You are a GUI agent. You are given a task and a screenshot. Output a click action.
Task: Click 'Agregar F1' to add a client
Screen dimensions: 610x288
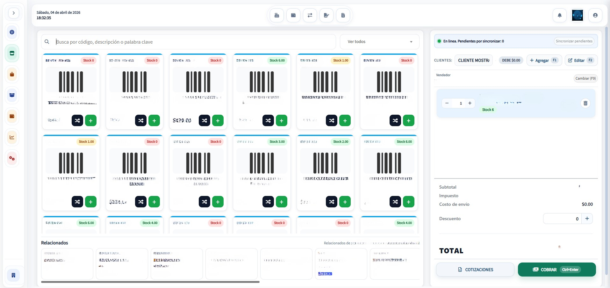click(543, 60)
